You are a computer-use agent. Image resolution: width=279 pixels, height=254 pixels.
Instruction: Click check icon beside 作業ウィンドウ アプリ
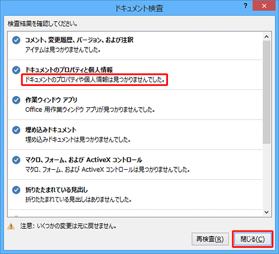point(16,100)
